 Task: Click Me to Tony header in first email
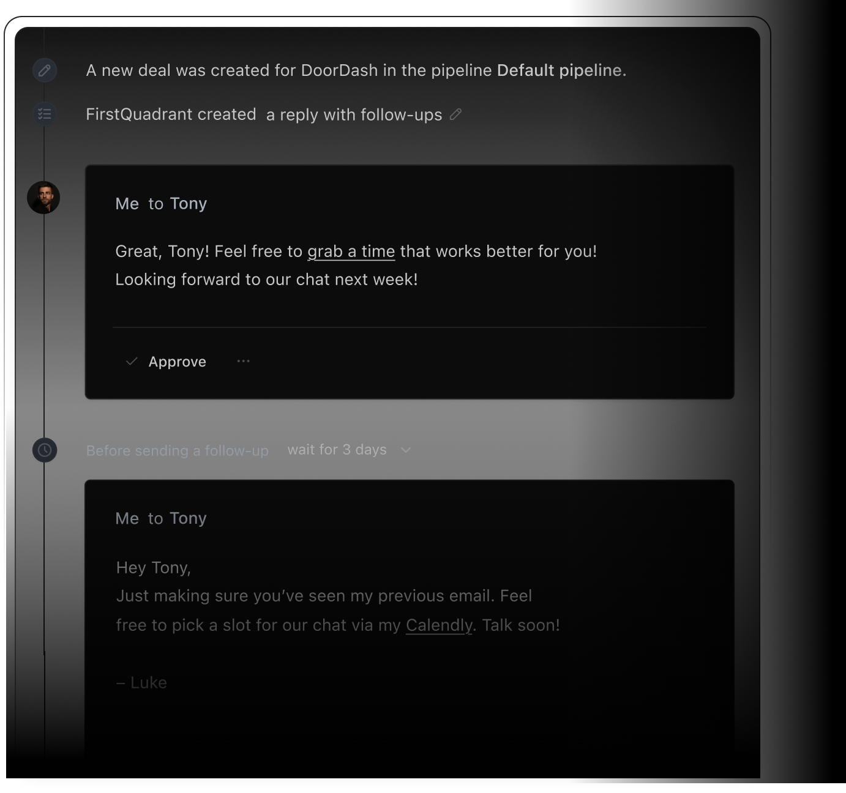[161, 204]
